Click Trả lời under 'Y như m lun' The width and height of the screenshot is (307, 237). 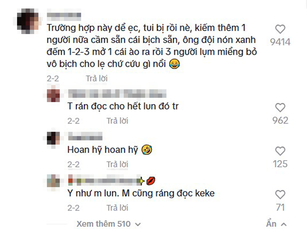(117, 208)
